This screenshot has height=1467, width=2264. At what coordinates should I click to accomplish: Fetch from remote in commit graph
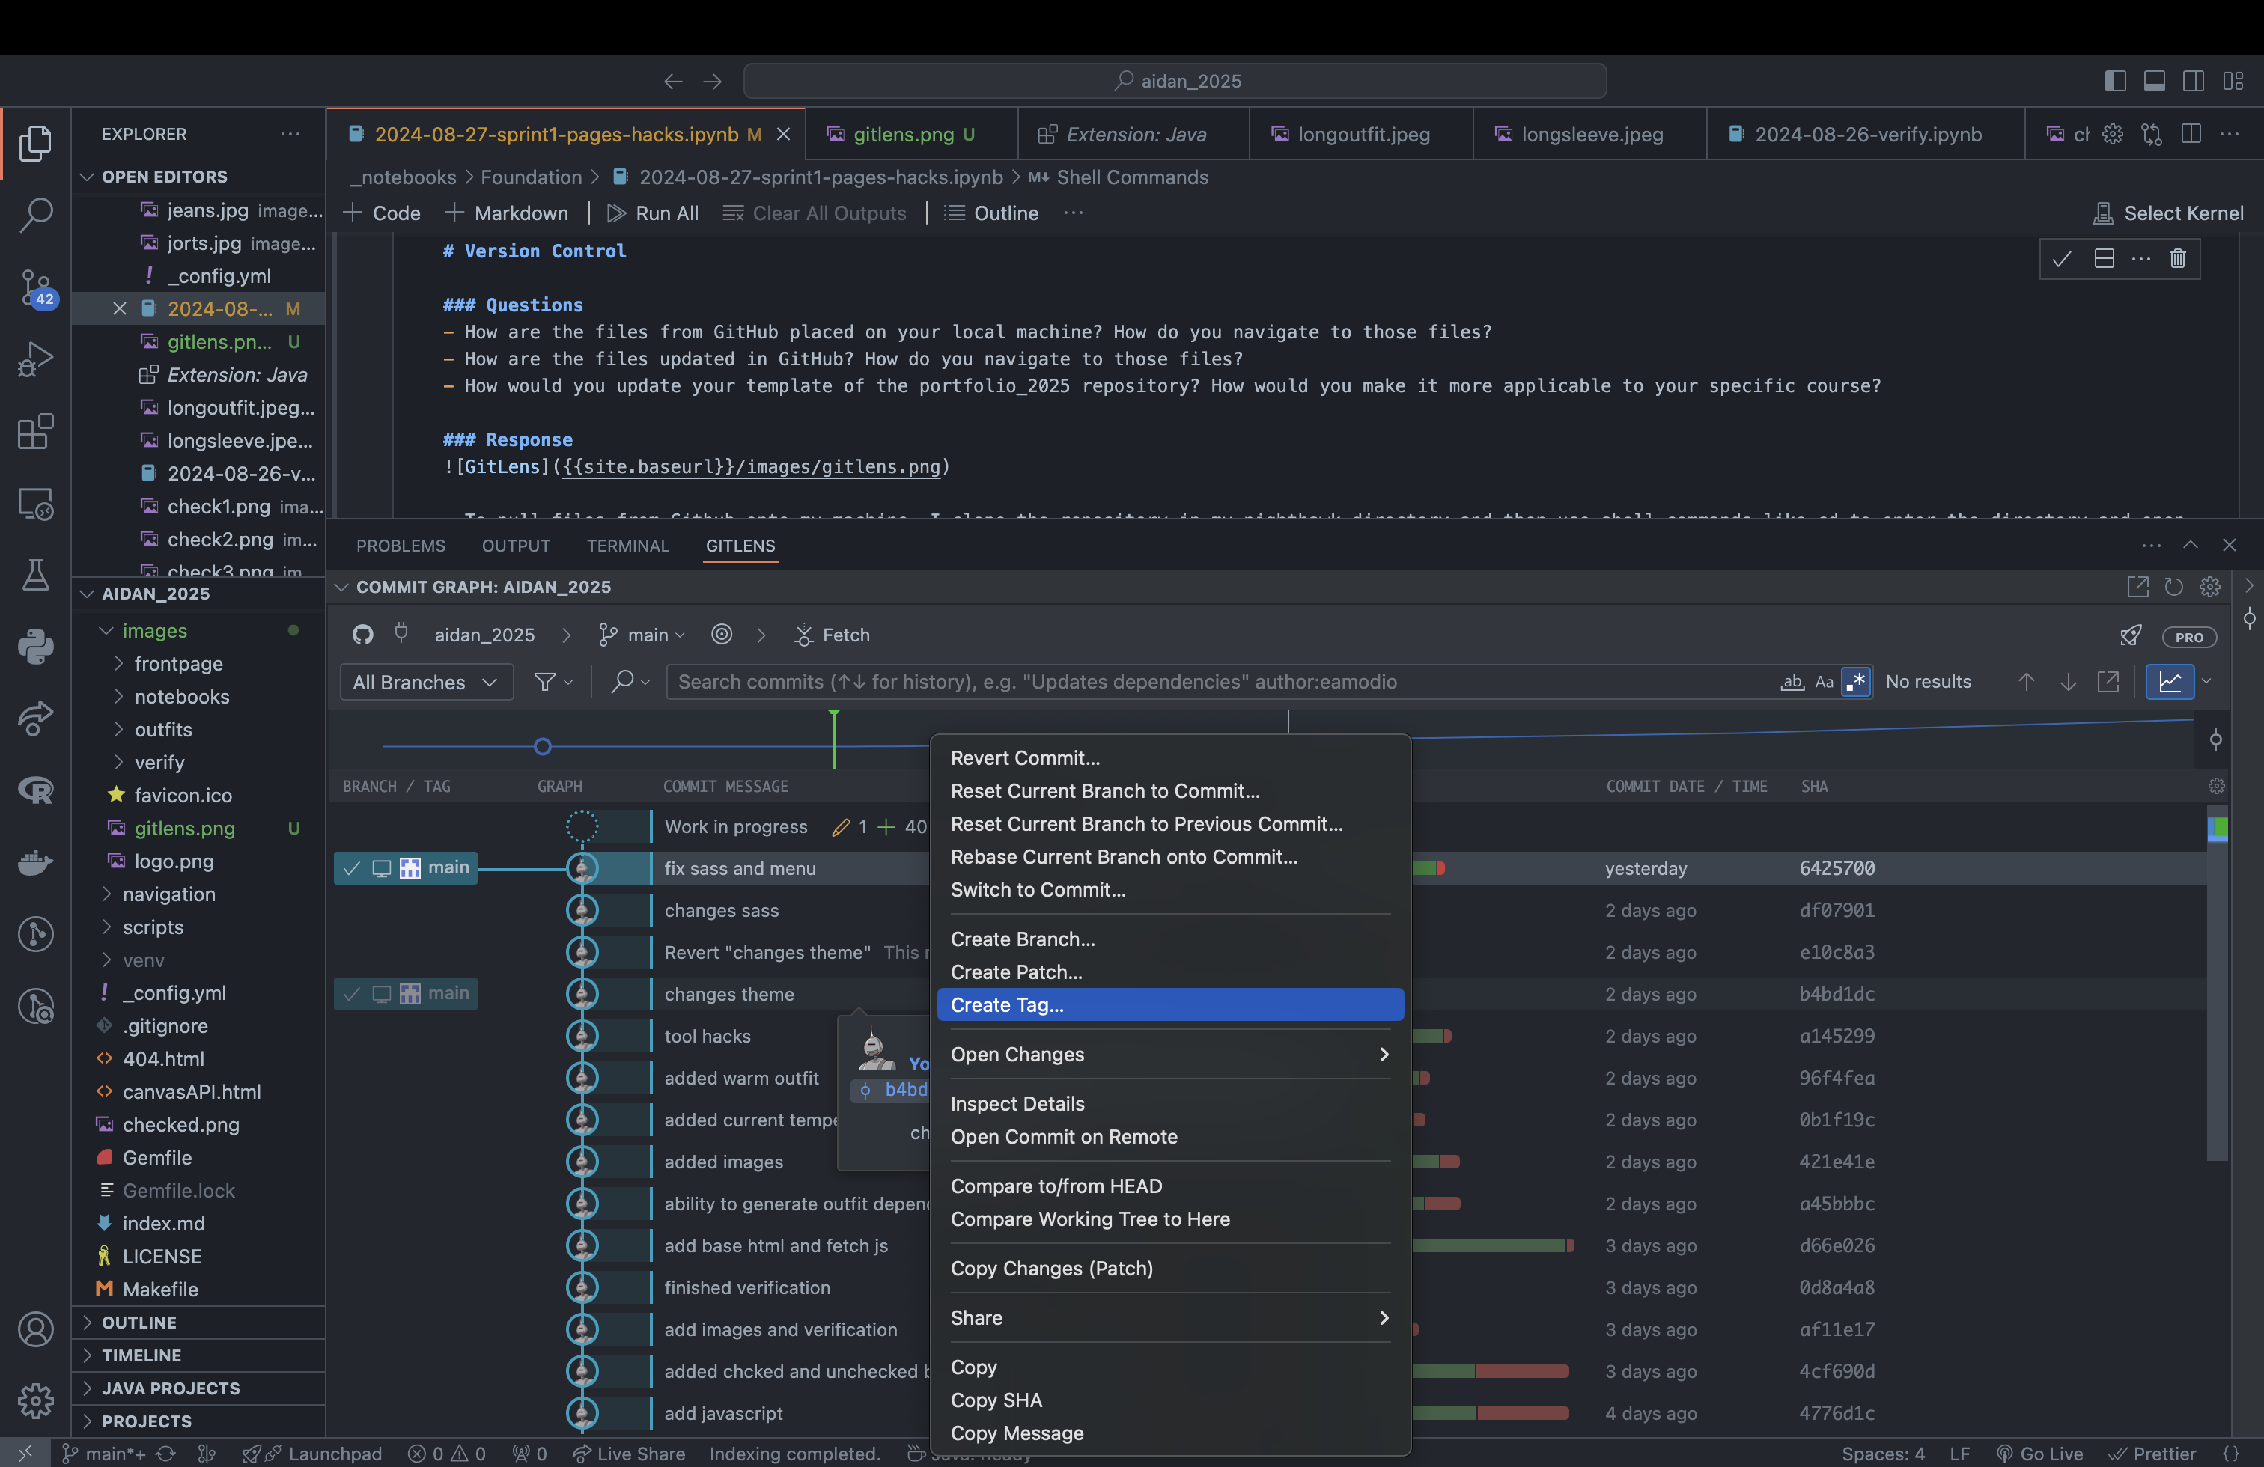pos(831,634)
